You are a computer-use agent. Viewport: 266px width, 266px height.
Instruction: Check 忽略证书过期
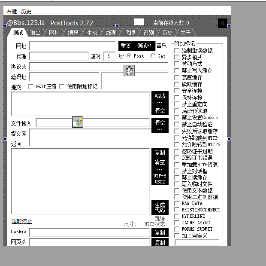point(177,151)
